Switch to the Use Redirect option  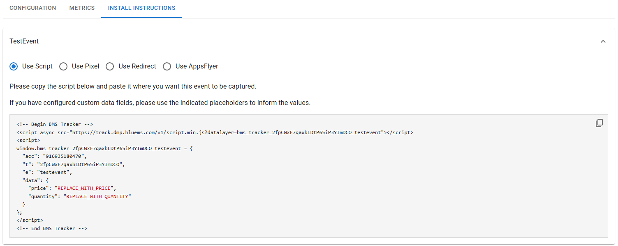pos(110,66)
